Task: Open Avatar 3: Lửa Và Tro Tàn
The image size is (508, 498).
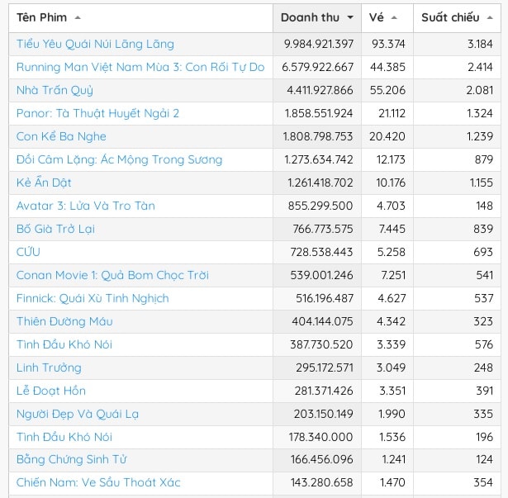Action: pos(86,206)
